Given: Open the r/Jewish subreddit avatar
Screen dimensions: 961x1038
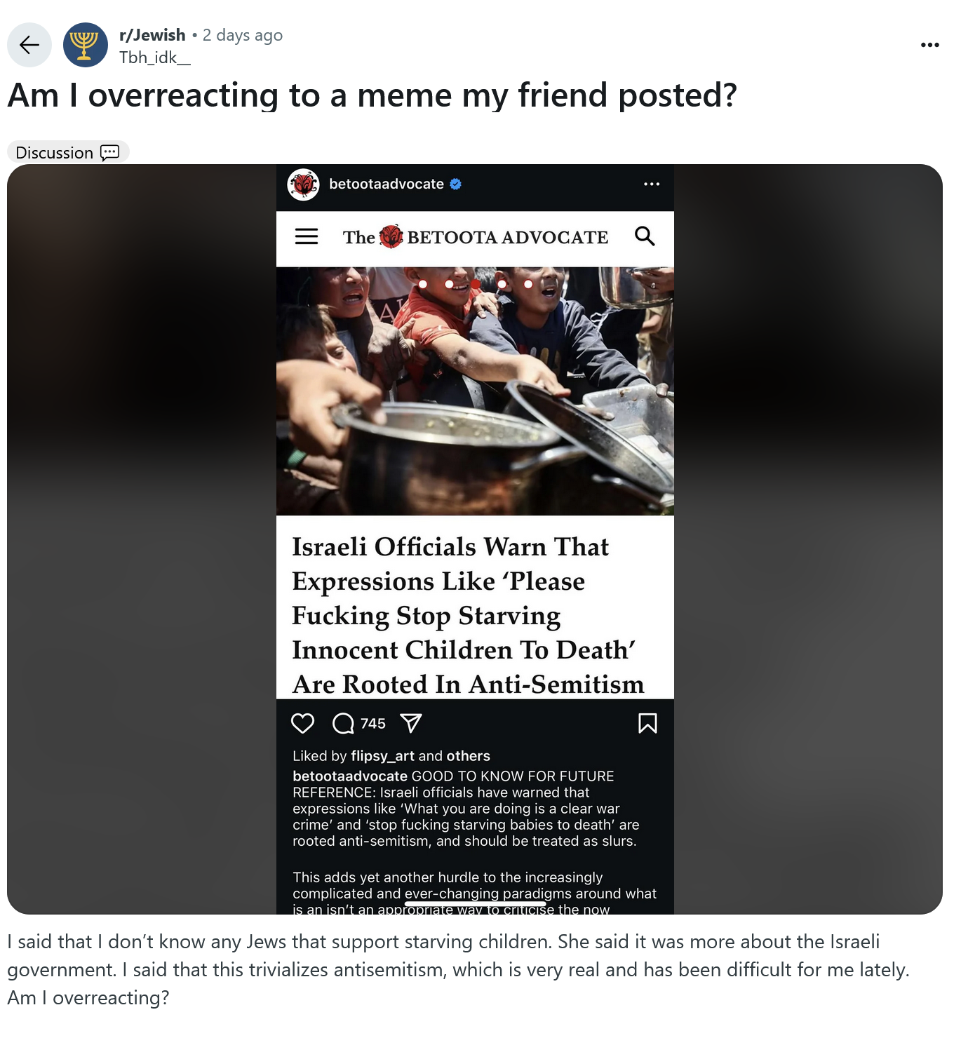Looking at the screenshot, I should coord(86,45).
